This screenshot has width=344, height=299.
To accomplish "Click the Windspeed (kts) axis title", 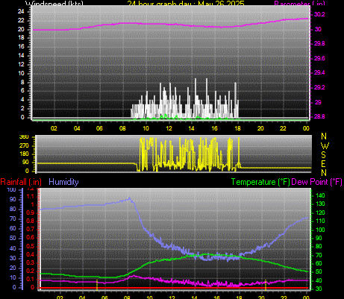I will pyautogui.click(x=54, y=3).
